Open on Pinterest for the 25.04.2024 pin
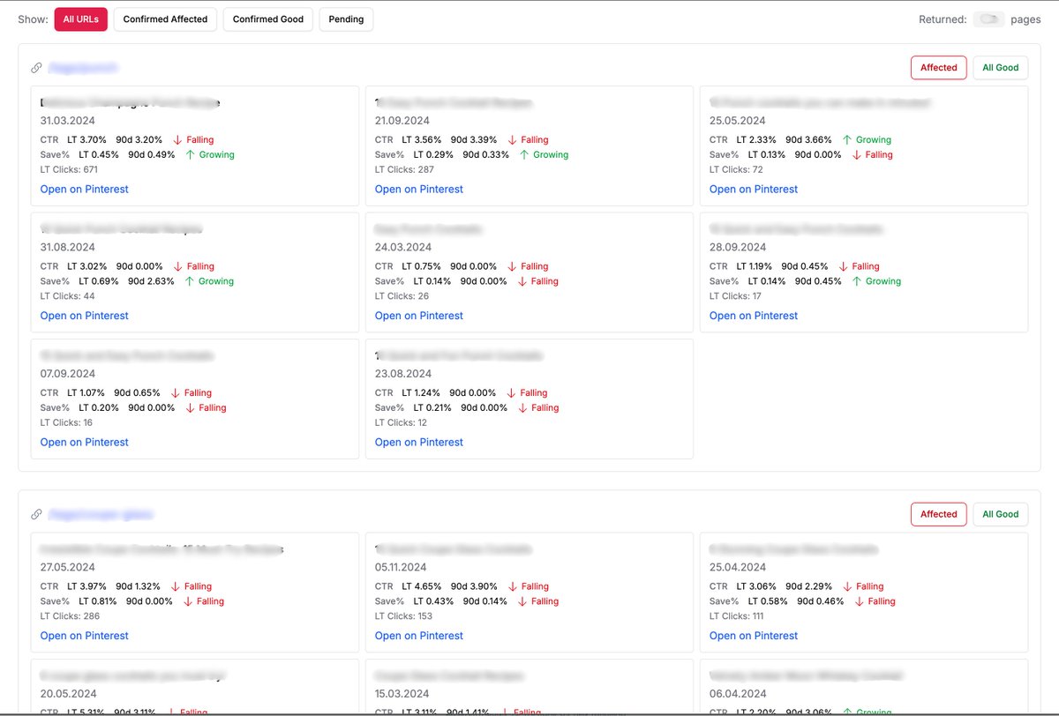 tap(754, 636)
